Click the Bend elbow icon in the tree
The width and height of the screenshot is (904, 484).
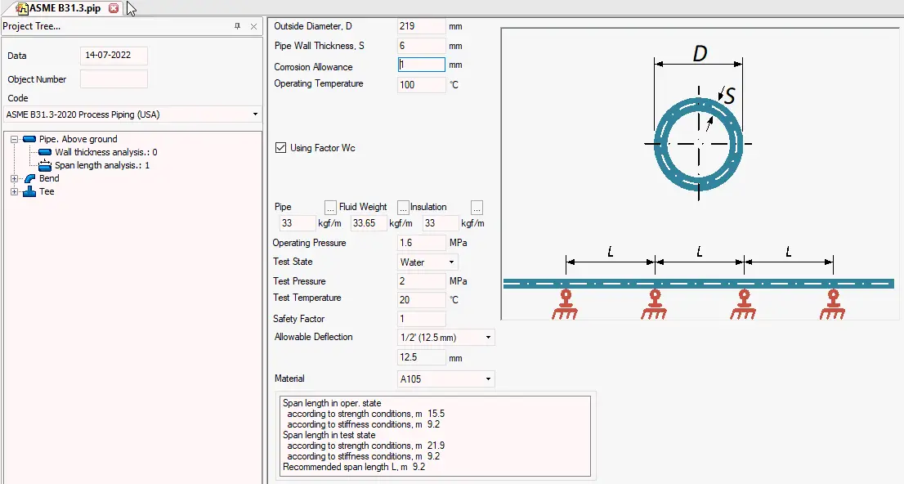point(30,178)
